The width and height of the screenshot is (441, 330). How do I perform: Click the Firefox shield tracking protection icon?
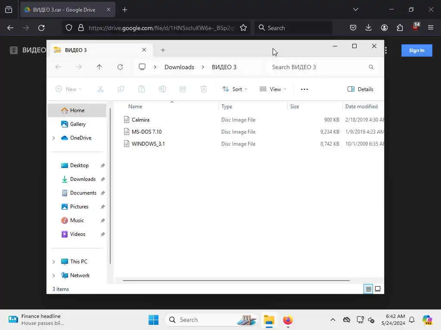pos(69,28)
